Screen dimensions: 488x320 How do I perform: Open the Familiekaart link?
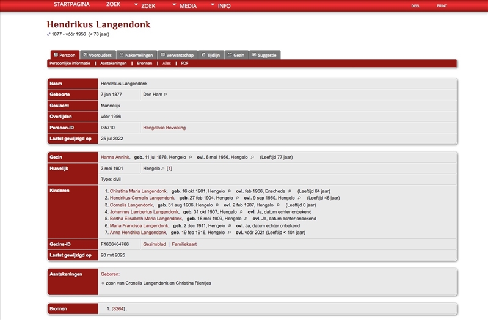184,244
